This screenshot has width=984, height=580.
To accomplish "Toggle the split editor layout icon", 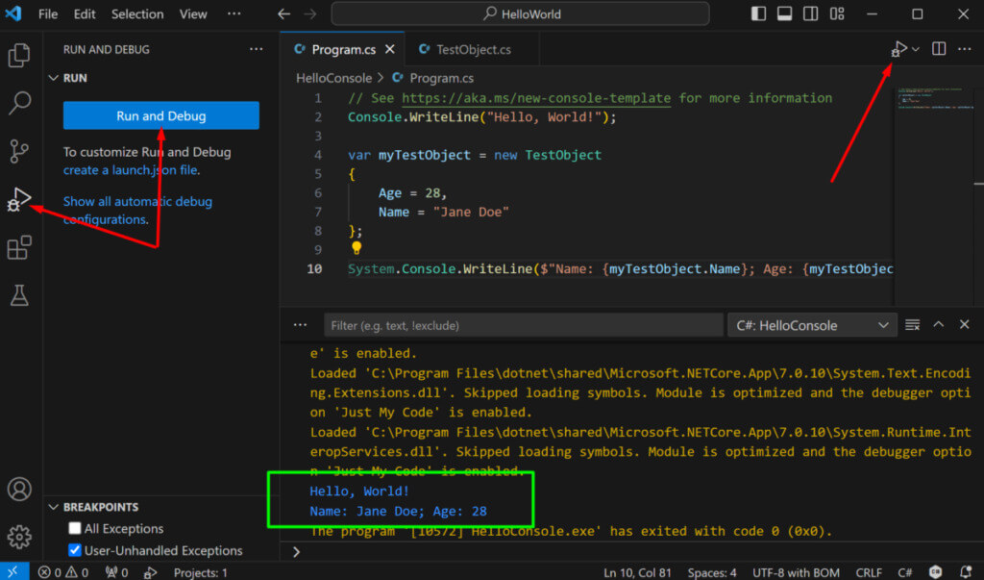I will click(x=938, y=48).
